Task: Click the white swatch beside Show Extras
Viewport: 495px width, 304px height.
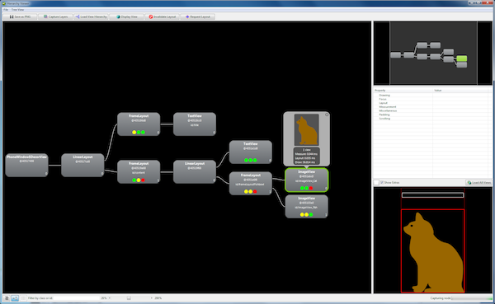Action: pos(376,183)
